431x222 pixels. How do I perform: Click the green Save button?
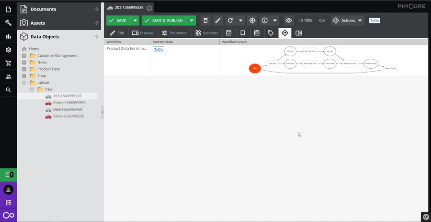pos(118,21)
